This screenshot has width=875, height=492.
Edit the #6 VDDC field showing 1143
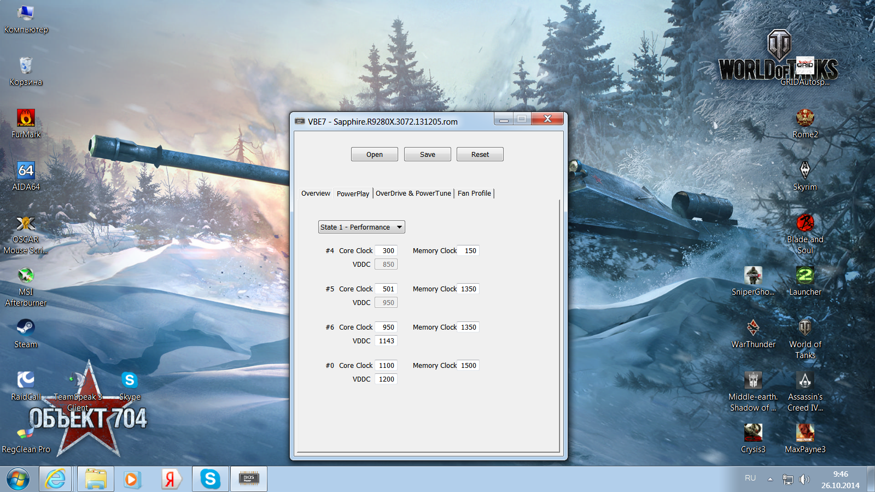pos(386,341)
